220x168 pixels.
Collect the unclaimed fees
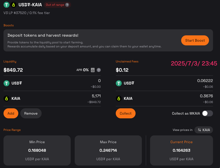tap(126, 113)
